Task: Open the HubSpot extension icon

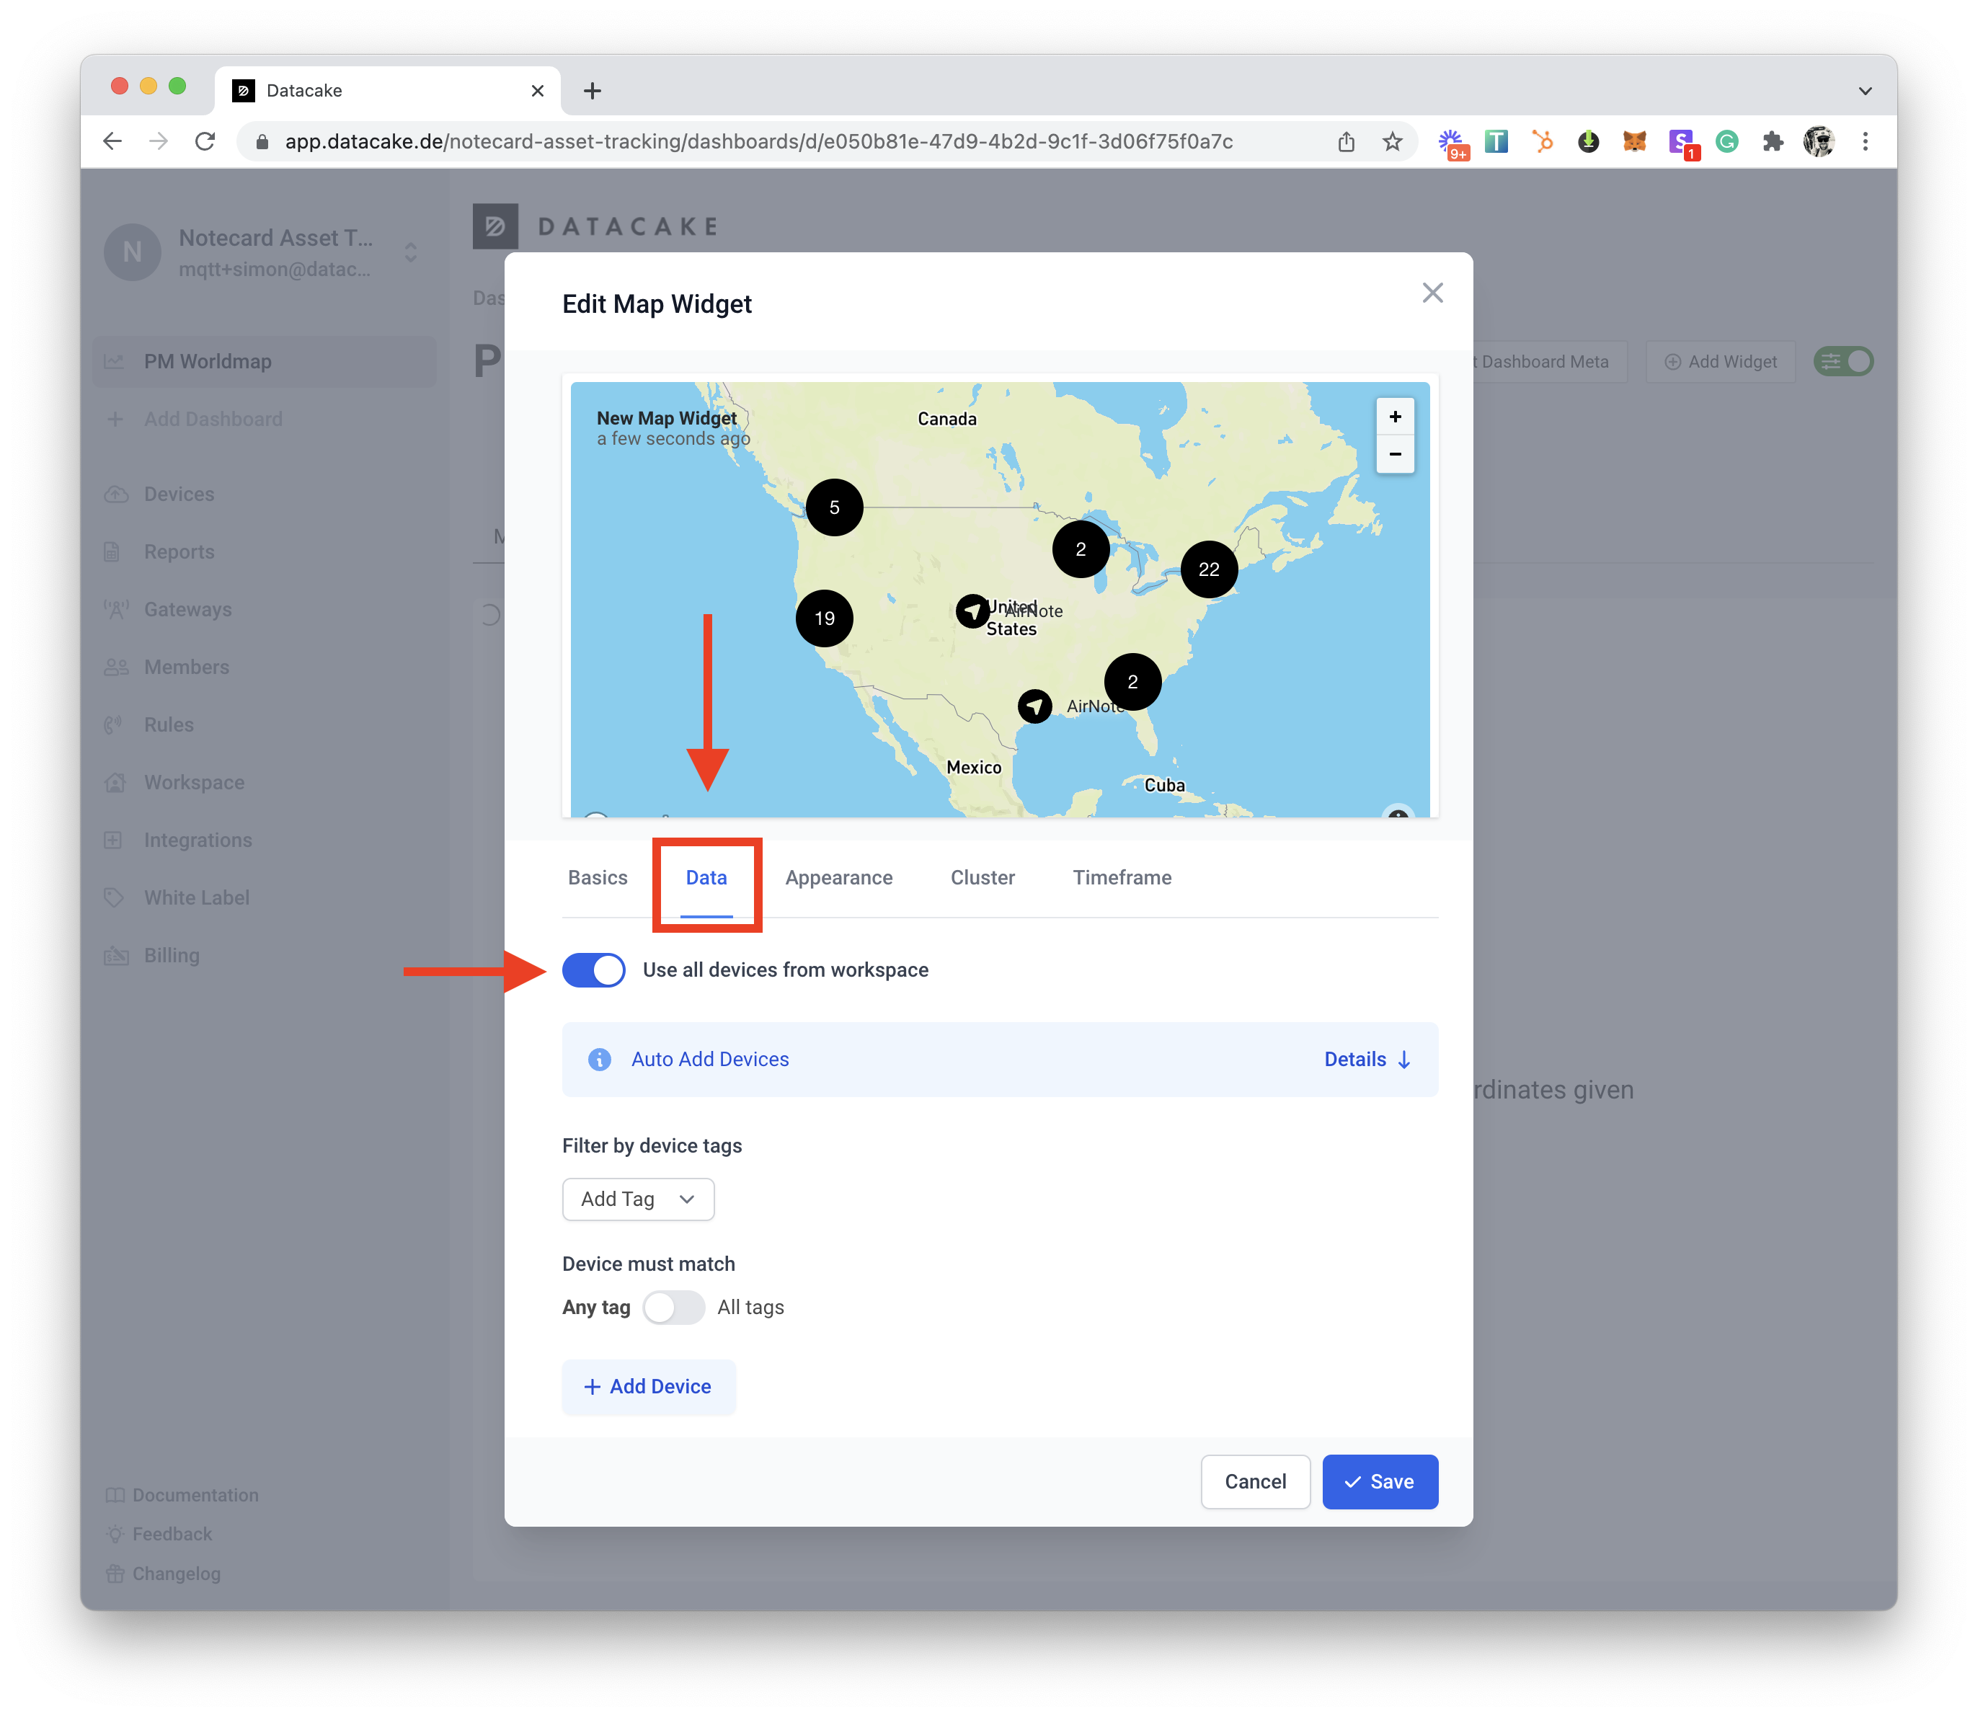Action: (x=1542, y=142)
